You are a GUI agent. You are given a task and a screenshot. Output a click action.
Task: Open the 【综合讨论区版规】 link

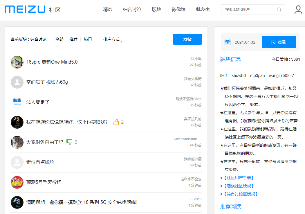coord(241,194)
